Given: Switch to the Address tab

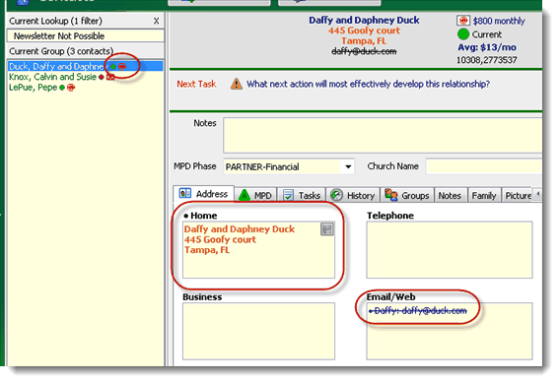Looking at the screenshot, I should click(x=203, y=194).
